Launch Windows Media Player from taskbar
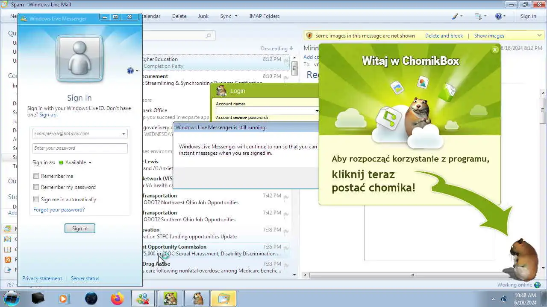 (x=64, y=298)
